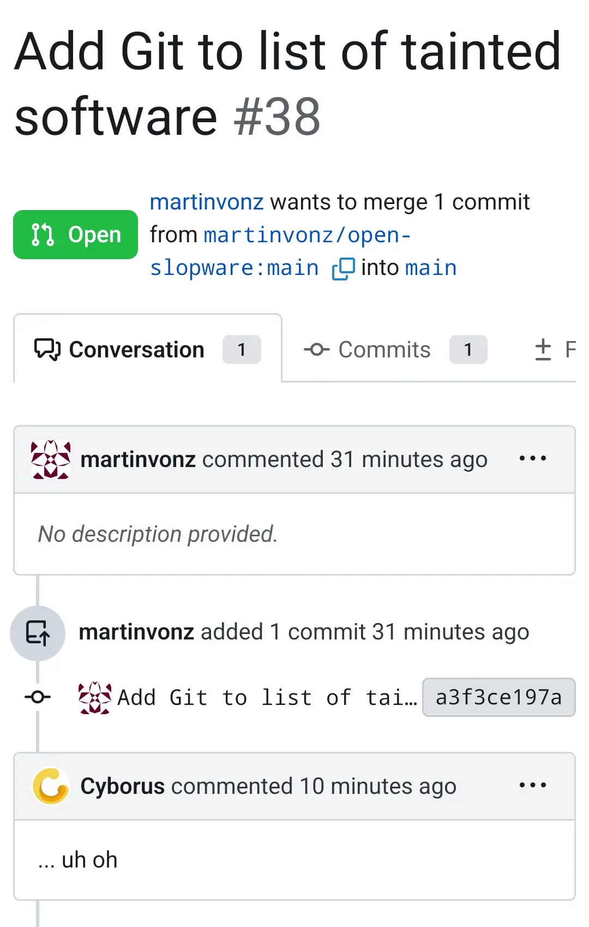Click the copy branch name icon
The image size is (589, 927).
(x=343, y=268)
